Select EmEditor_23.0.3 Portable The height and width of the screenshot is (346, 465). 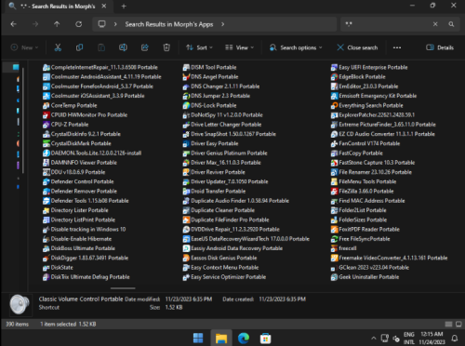coord(365,86)
